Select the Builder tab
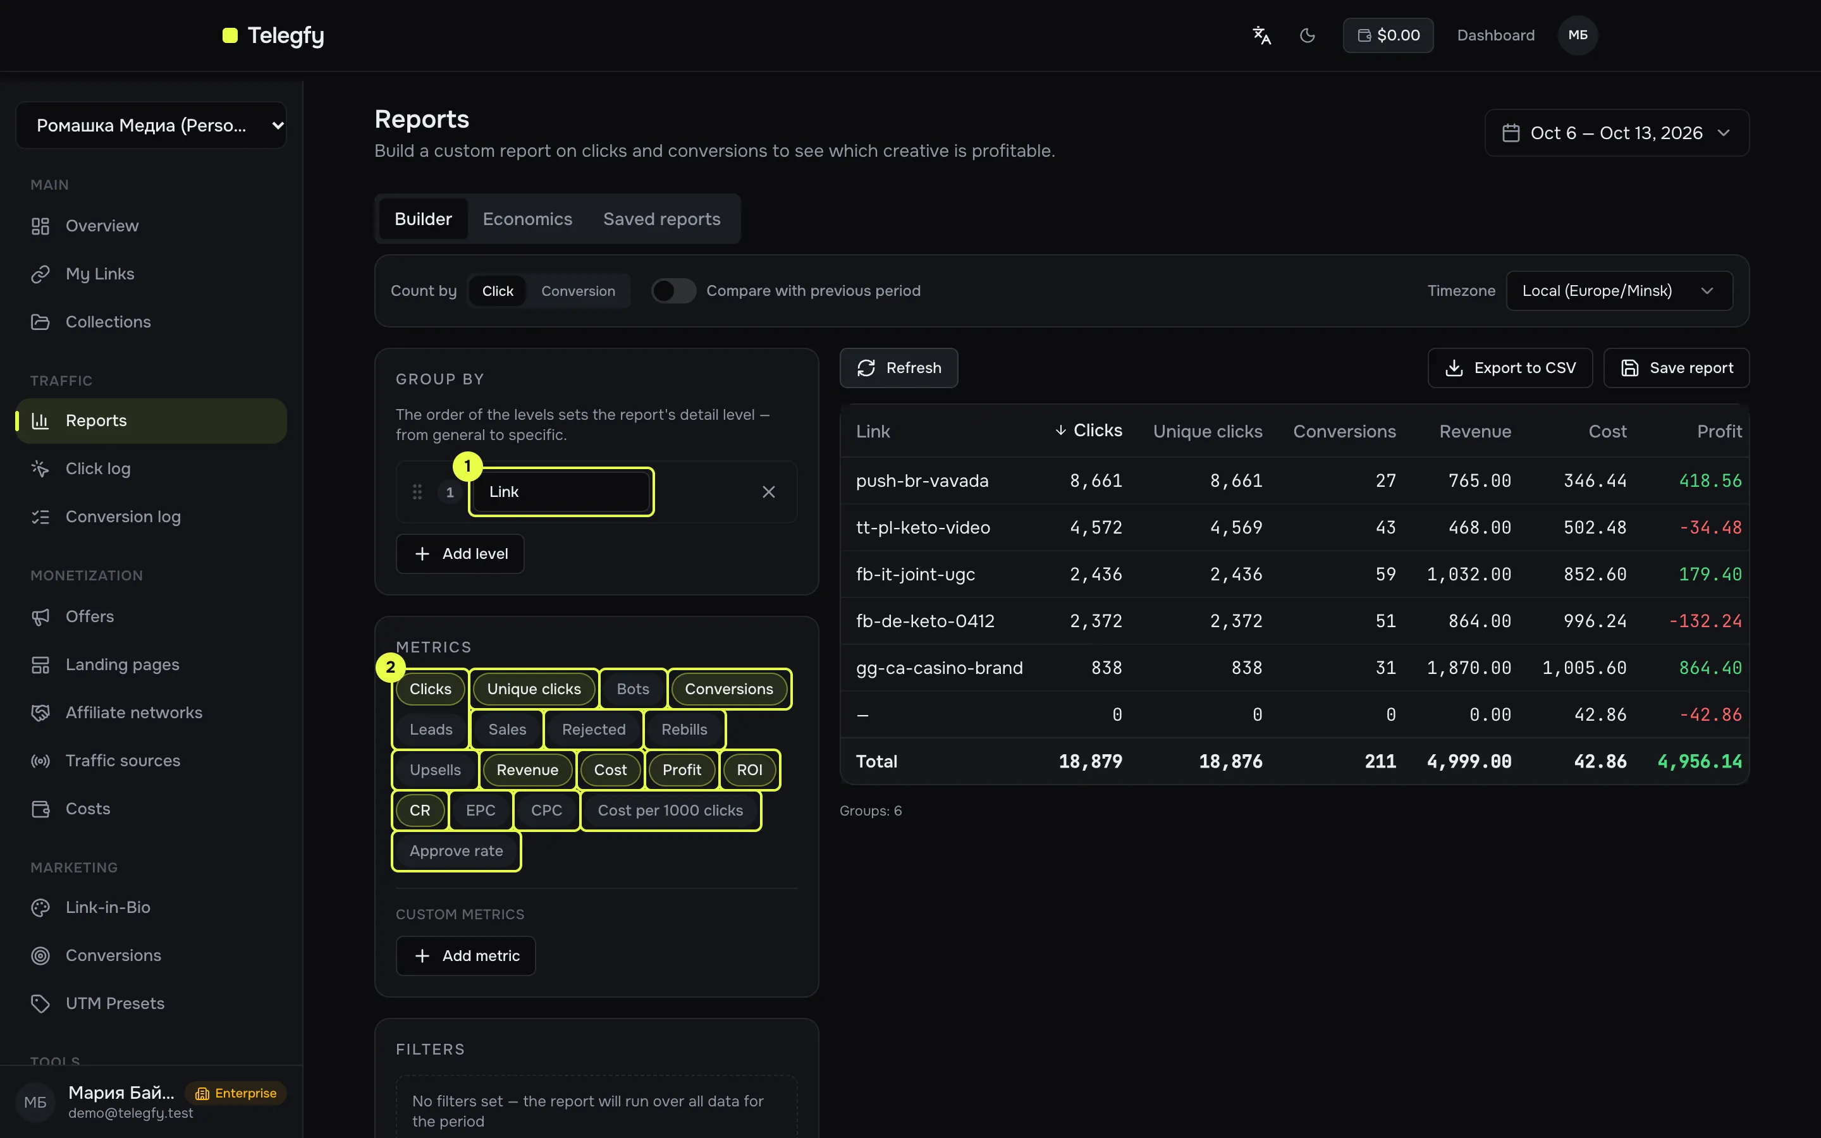 point(423,219)
